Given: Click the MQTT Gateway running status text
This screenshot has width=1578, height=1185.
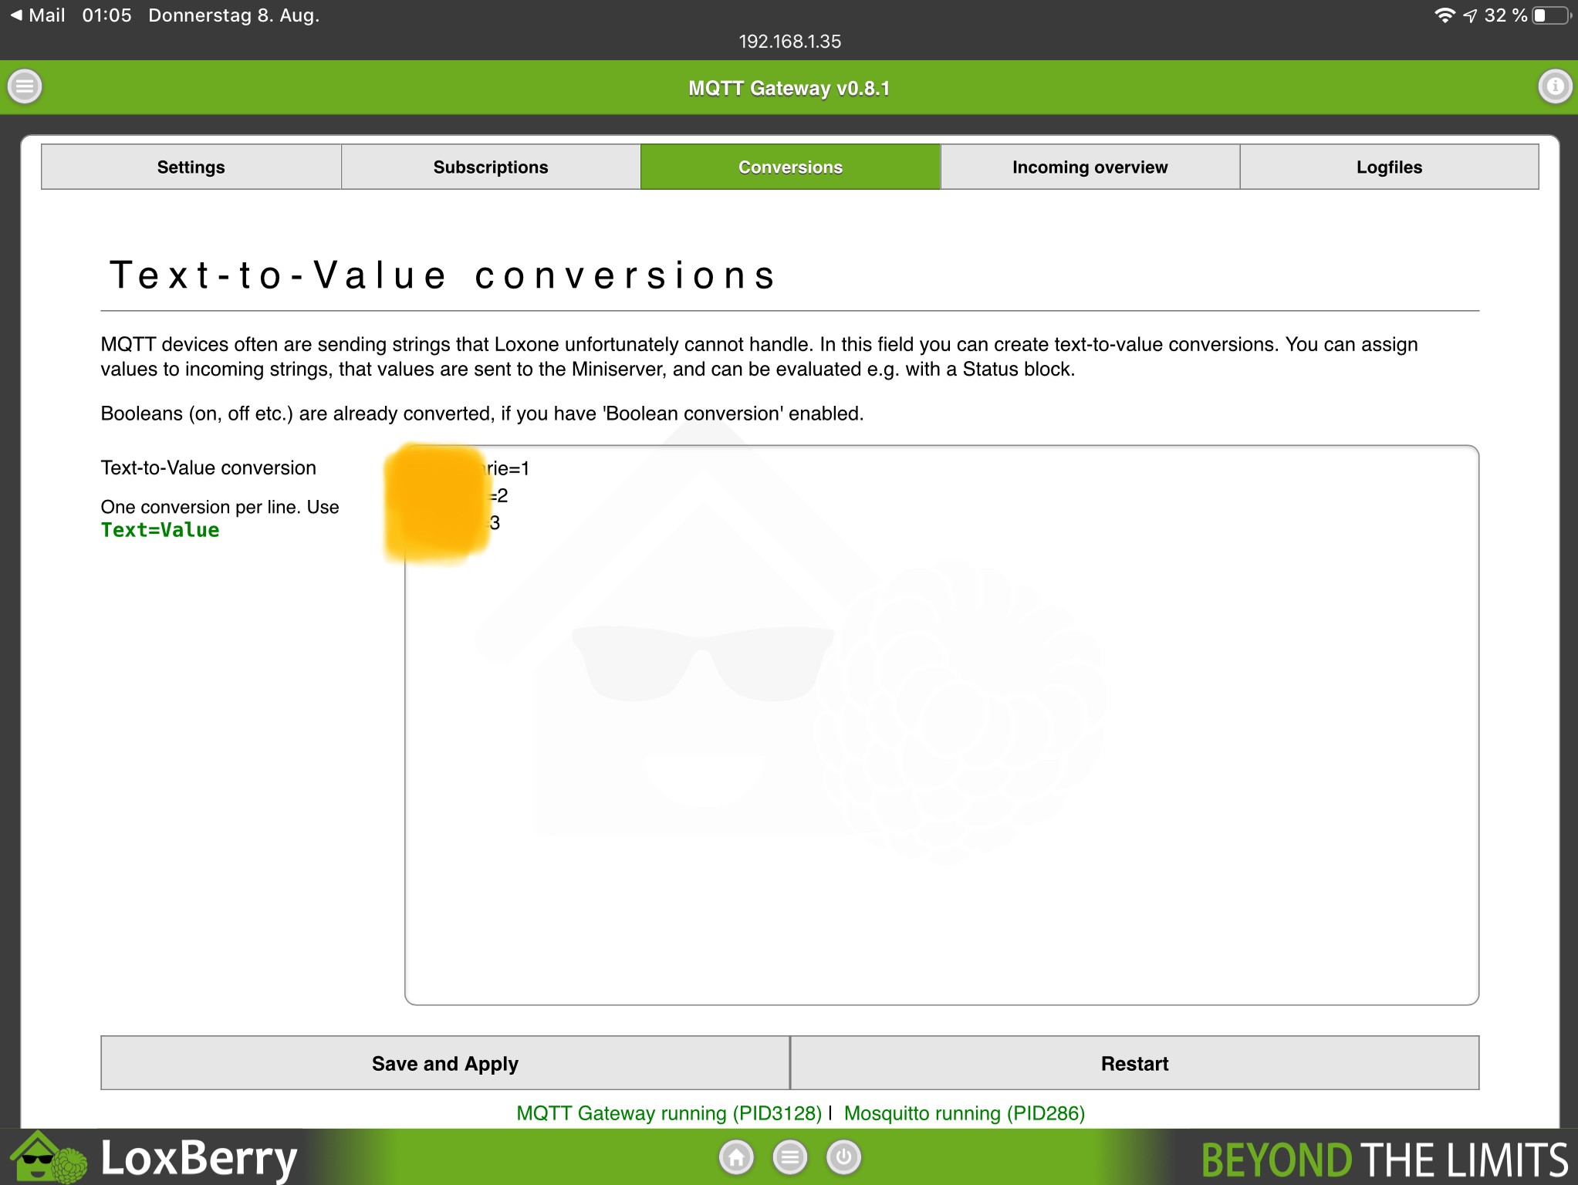Looking at the screenshot, I should [668, 1113].
